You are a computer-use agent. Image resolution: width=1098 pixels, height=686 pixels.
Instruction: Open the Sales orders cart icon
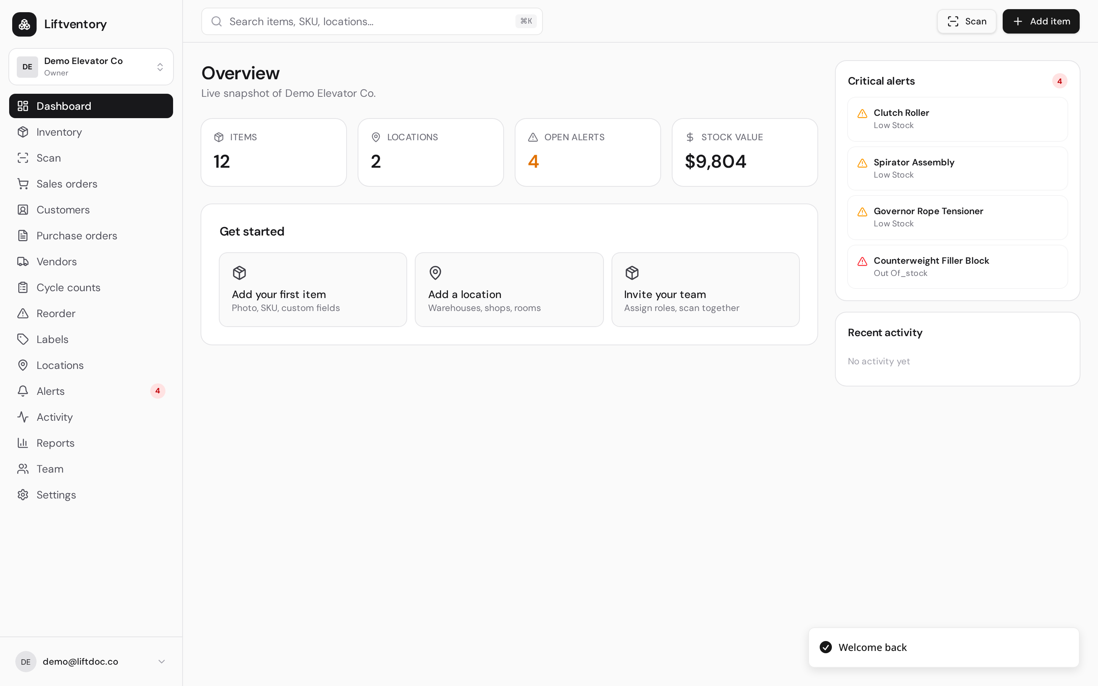[x=23, y=184]
